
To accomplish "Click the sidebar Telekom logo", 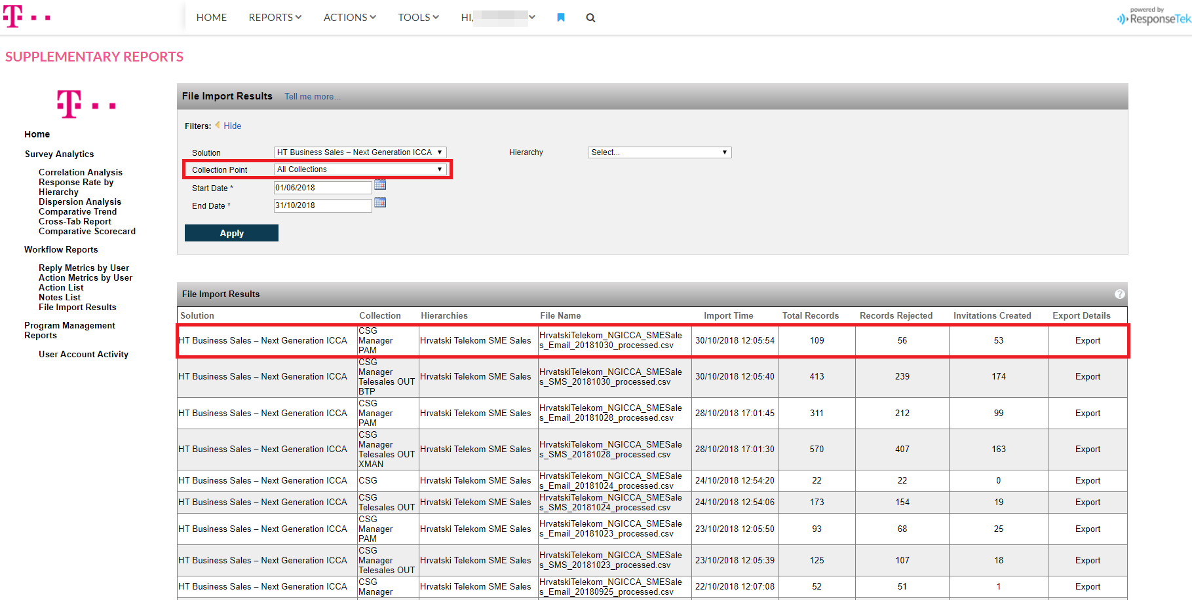I will [86, 105].
